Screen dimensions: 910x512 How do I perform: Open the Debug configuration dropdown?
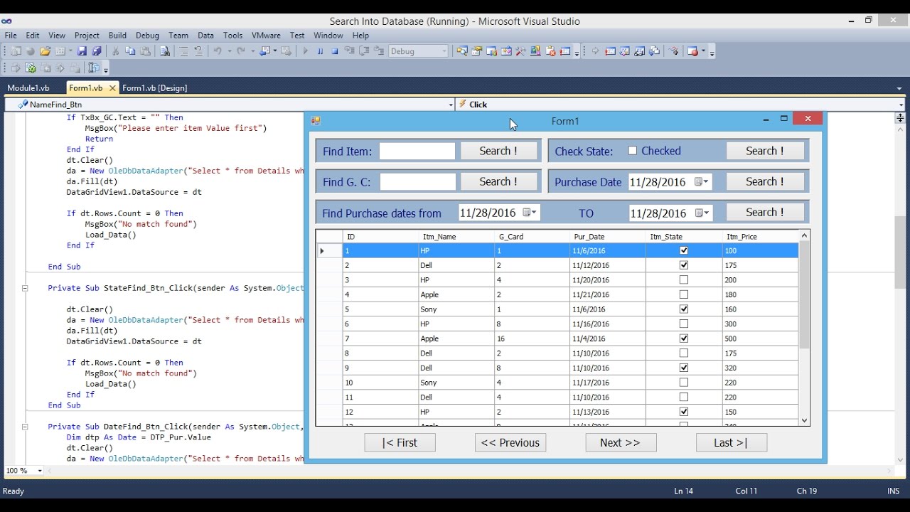[x=444, y=51]
